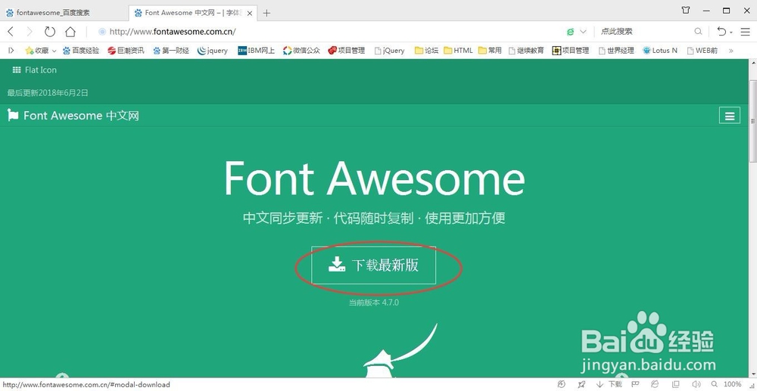Click the forward navigation arrow
The height and width of the screenshot is (391, 757).
(x=30, y=32)
